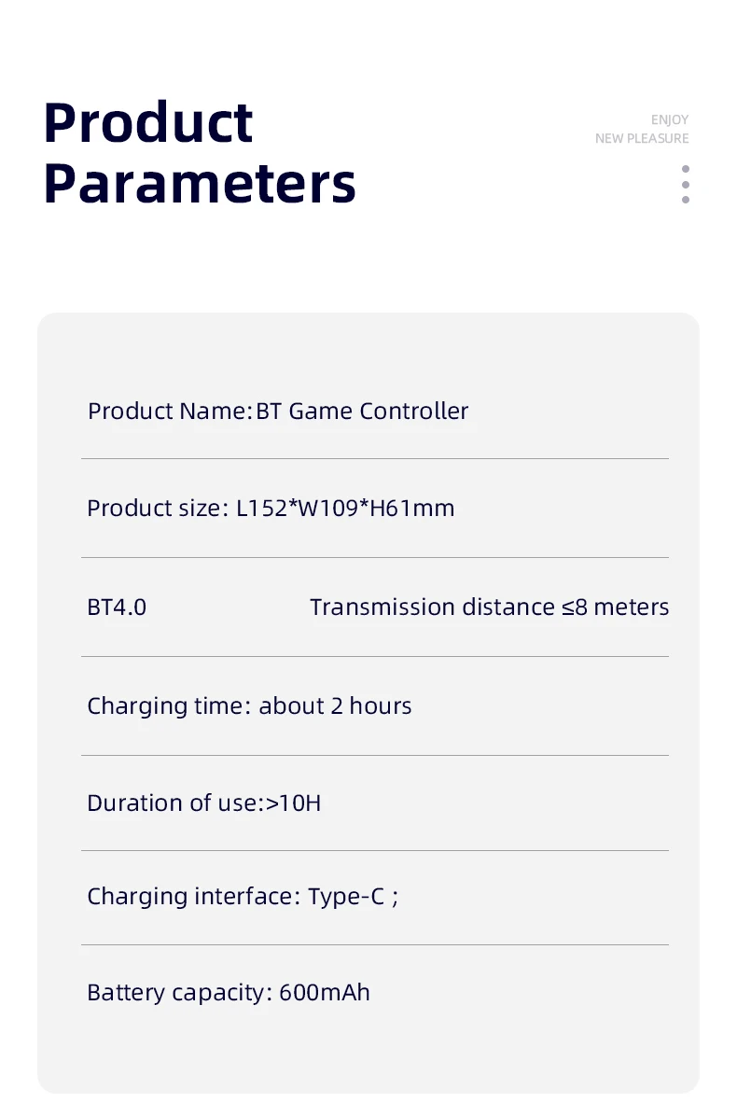The height and width of the screenshot is (1117, 737).
Task: Click the "BT Game Controller" value
Action: tap(363, 412)
